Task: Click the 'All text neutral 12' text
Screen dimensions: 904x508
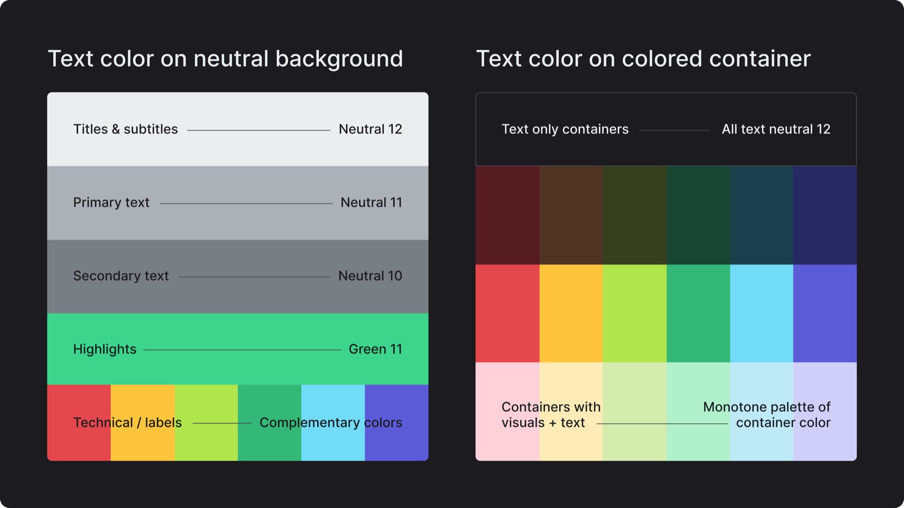Action: [x=776, y=129]
